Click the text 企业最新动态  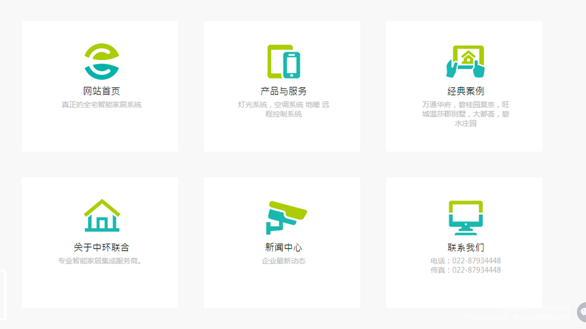(x=283, y=261)
